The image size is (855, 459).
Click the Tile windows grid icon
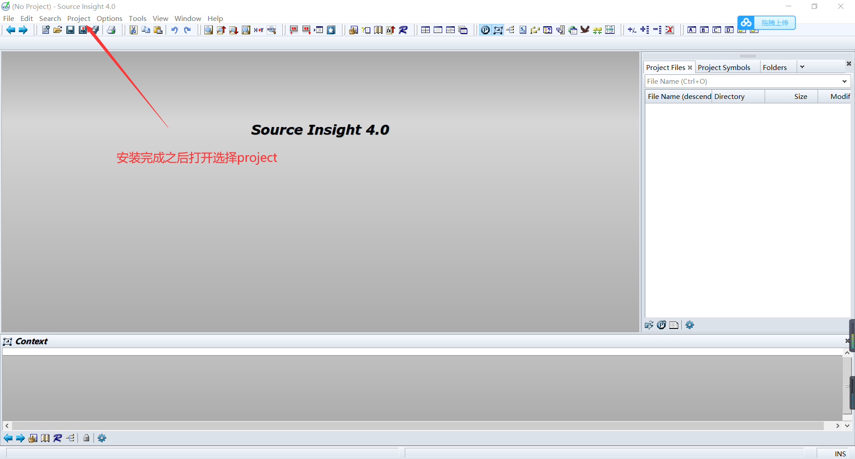426,30
